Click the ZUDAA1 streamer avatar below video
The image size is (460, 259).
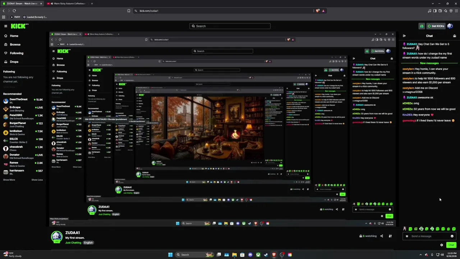pyautogui.click(x=56, y=237)
